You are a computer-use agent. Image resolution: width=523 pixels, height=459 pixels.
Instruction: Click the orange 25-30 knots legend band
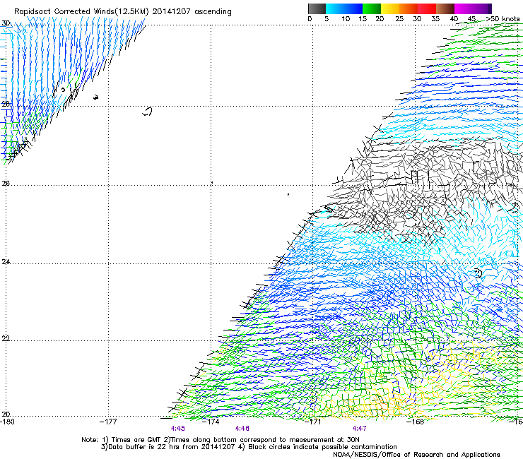[408, 8]
